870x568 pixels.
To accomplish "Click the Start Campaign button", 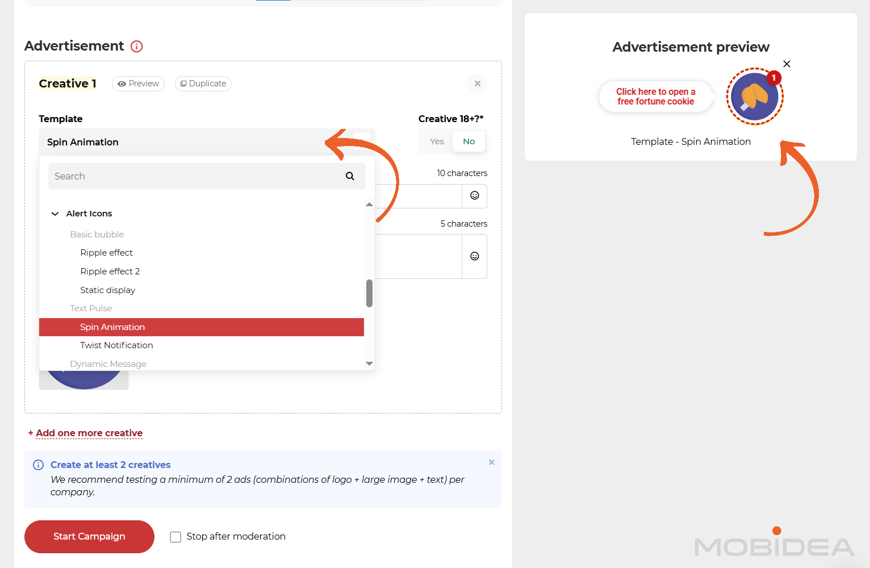I will point(89,537).
